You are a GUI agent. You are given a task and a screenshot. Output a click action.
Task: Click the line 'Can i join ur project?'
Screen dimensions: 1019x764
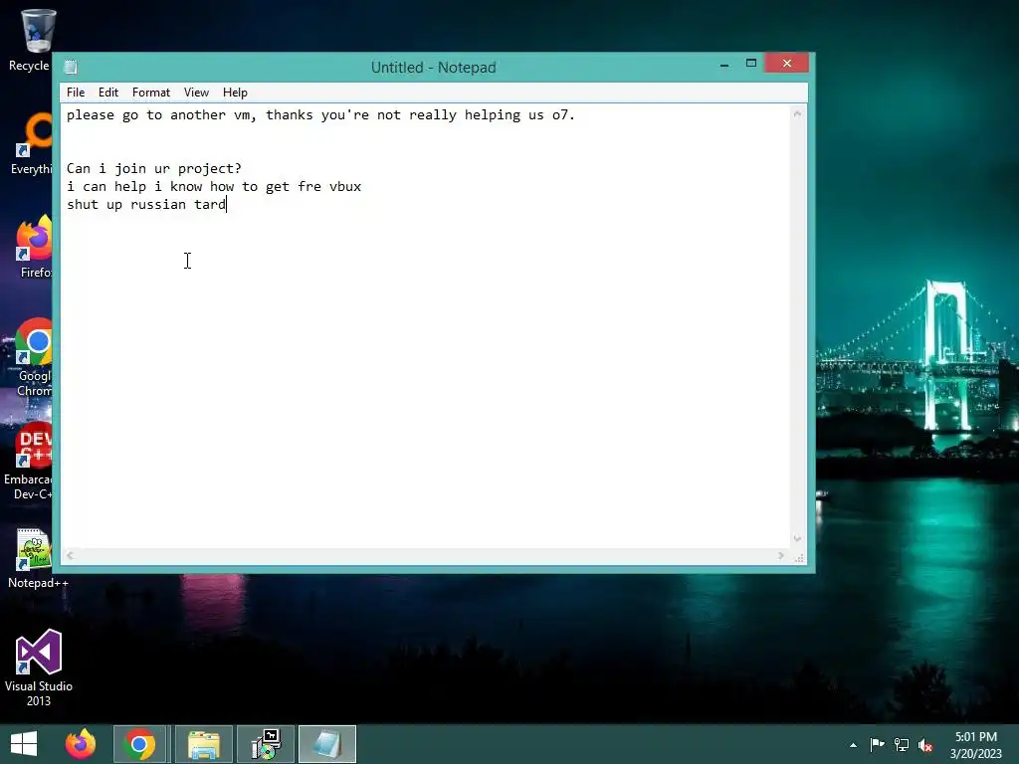(x=154, y=169)
